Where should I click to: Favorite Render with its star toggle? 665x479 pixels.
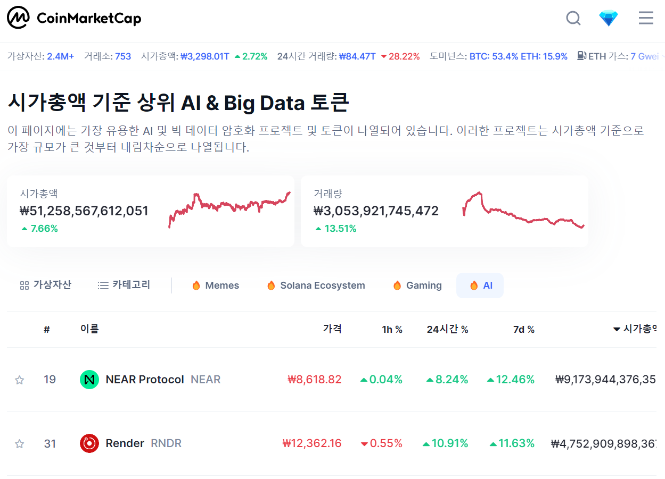[x=20, y=443]
